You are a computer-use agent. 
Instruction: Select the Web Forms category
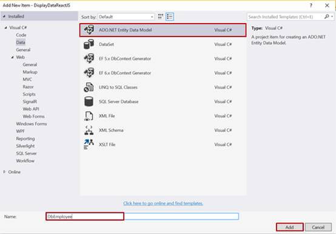pyautogui.click(x=33, y=116)
